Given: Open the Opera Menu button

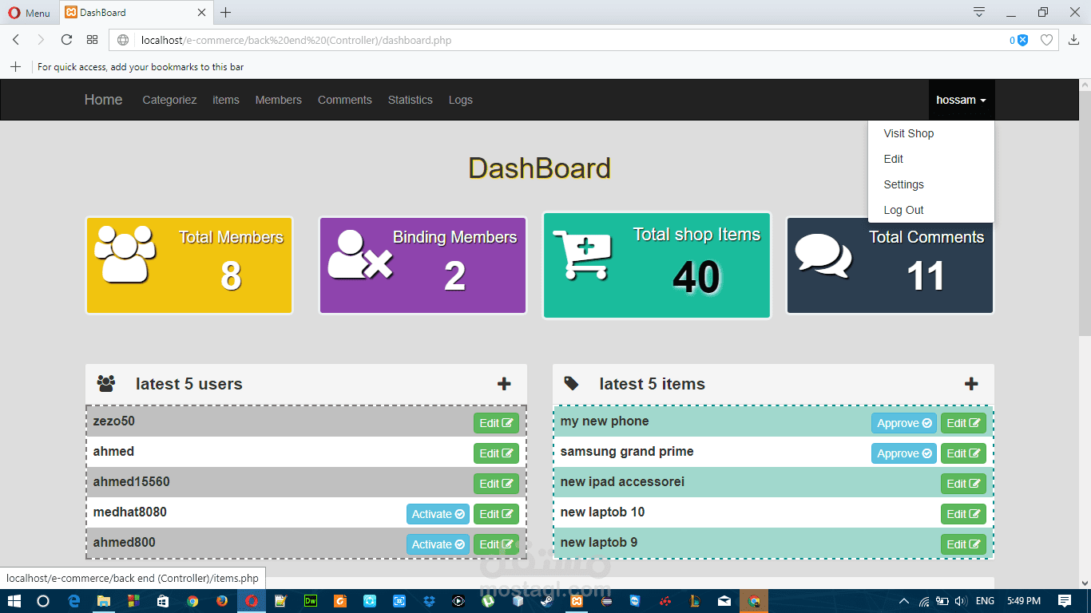Looking at the screenshot, I should tap(29, 13).
